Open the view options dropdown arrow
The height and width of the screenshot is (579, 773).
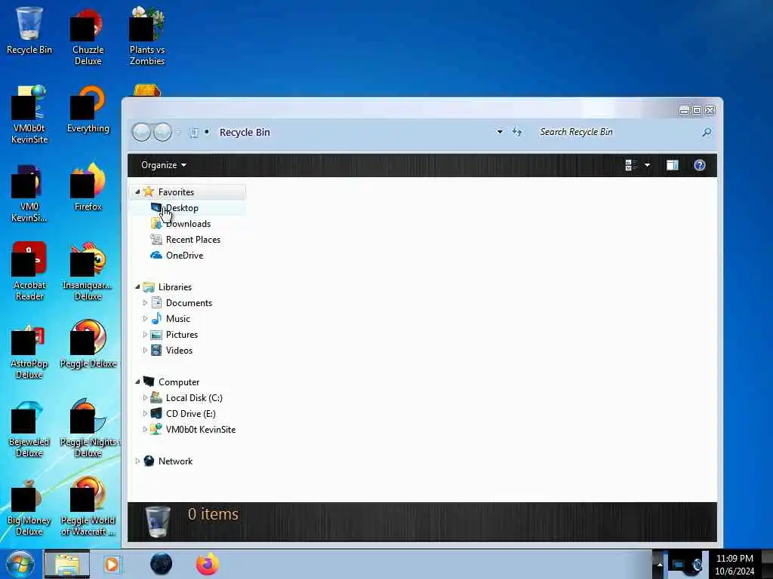647,165
